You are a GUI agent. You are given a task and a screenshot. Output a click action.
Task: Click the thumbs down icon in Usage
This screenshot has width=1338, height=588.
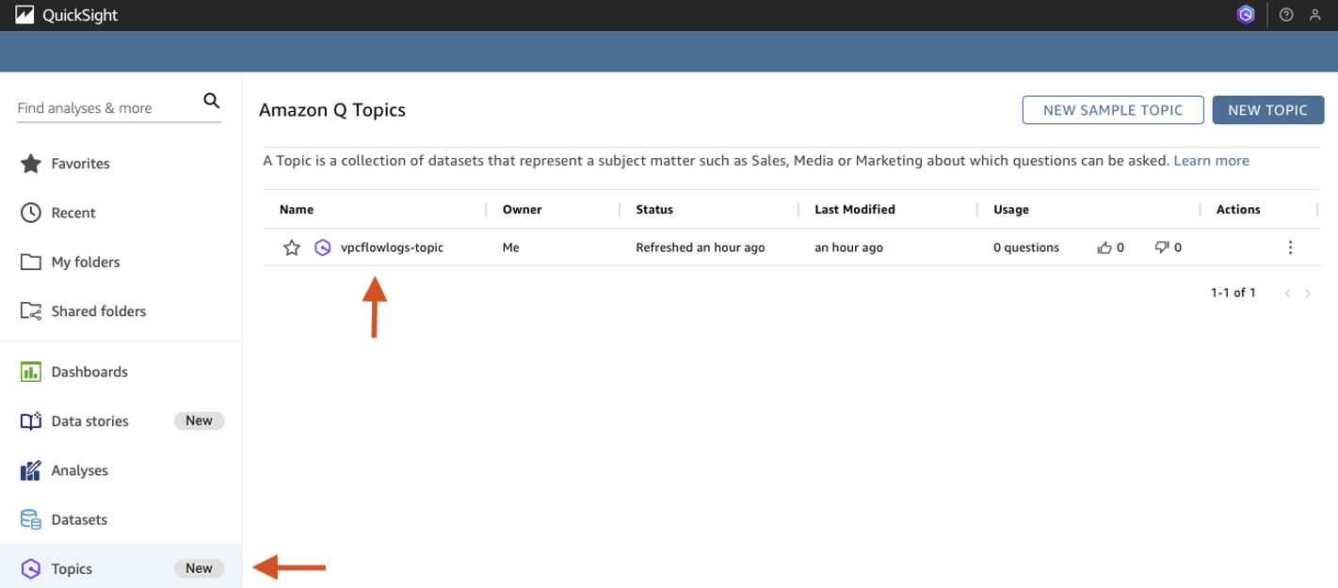point(1162,247)
